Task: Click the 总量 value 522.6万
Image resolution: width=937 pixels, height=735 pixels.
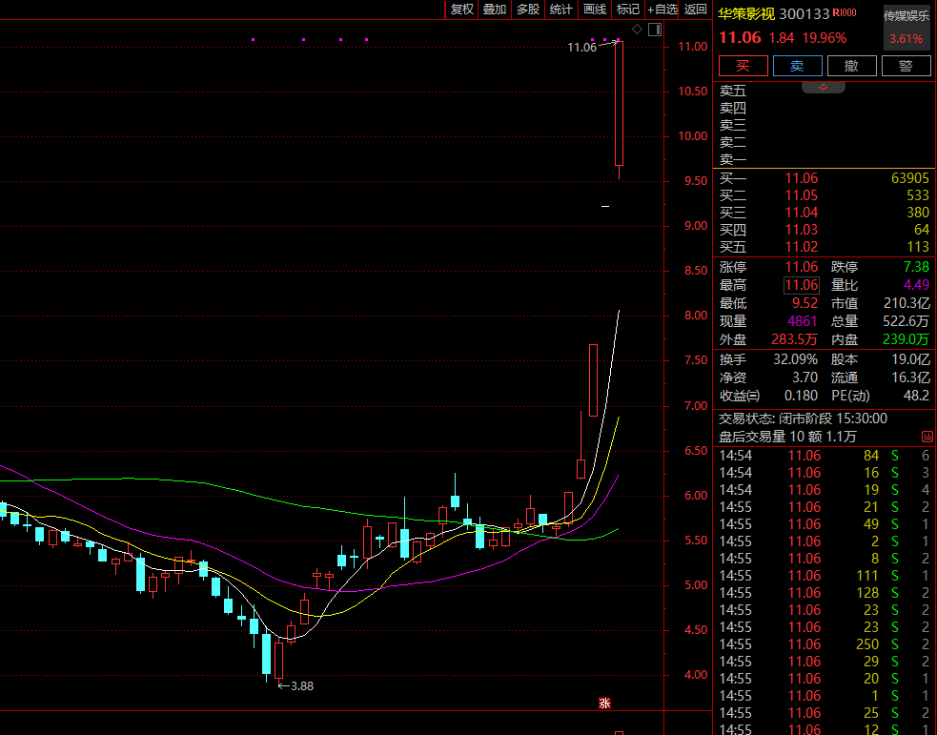Action: (x=906, y=321)
